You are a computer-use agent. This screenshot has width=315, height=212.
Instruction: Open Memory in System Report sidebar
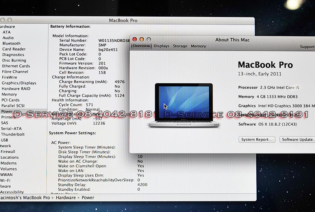tap(9, 94)
